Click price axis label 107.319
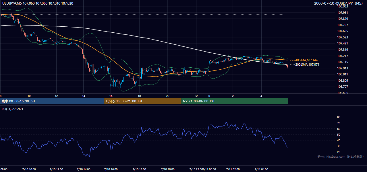Image resolution: width=367 pixels, height=172 pixels. click(343, 50)
